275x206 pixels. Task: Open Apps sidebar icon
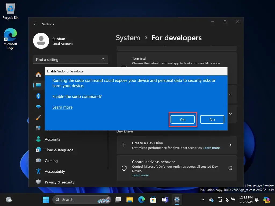38,128
